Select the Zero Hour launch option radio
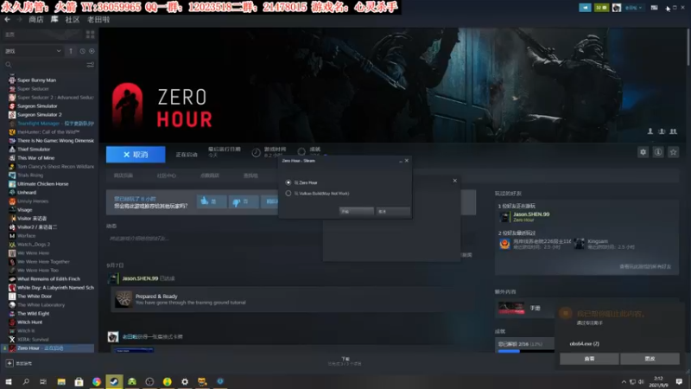691x389 pixels. (x=288, y=182)
